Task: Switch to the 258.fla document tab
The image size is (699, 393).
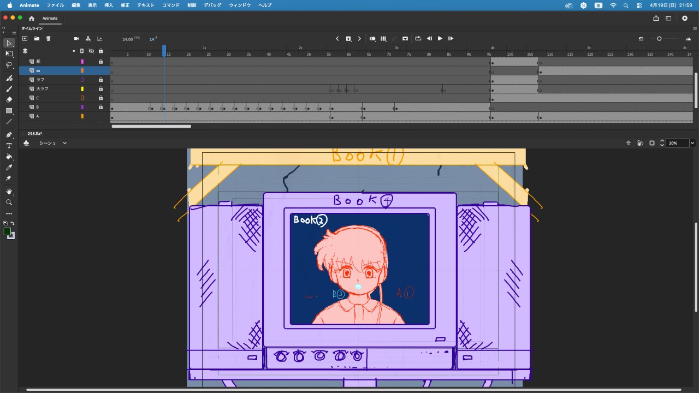Action: tap(35, 133)
